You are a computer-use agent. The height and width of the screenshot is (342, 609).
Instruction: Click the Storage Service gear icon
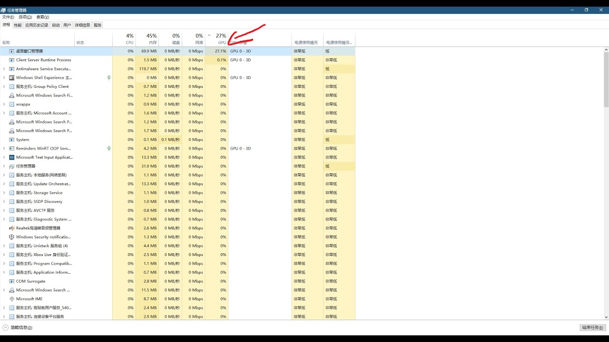click(12, 193)
